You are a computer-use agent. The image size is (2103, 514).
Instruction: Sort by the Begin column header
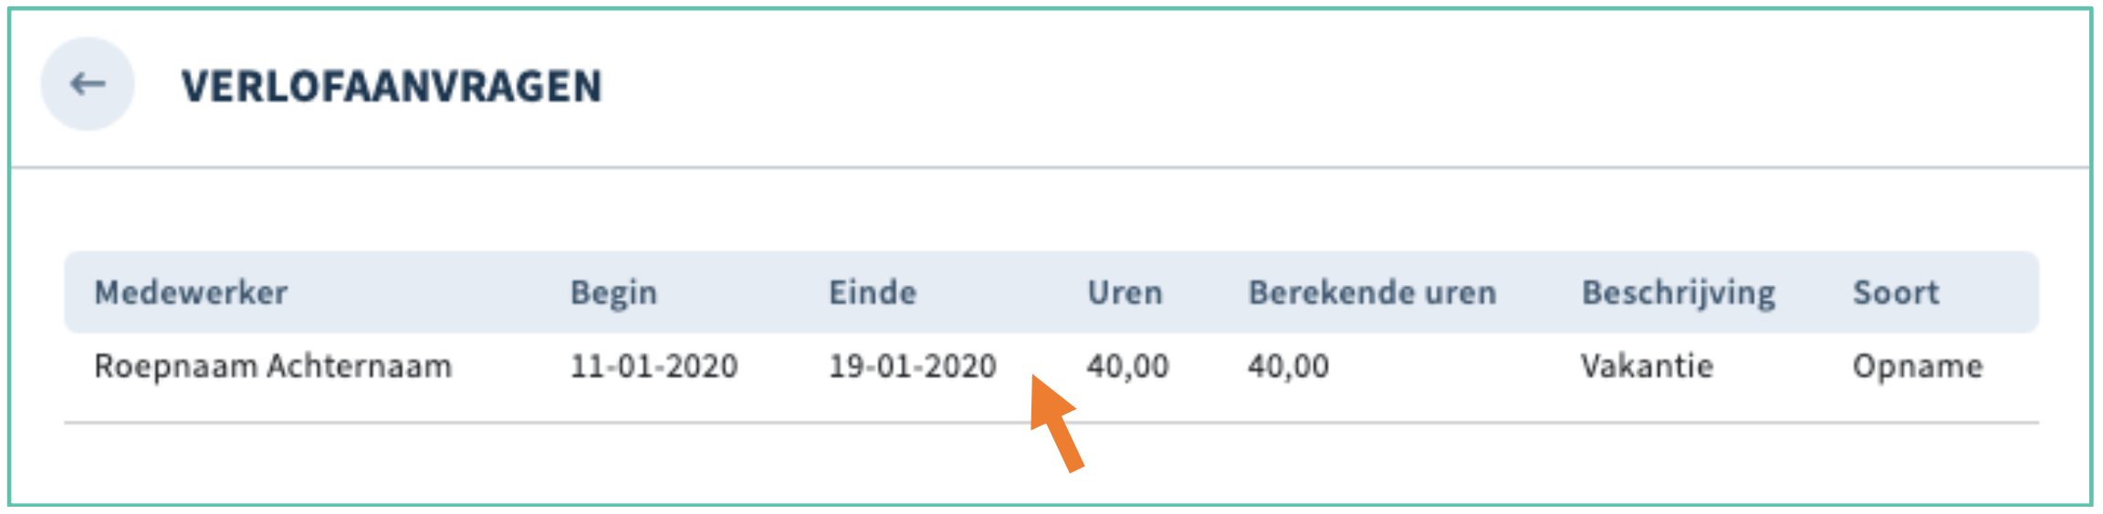(613, 293)
